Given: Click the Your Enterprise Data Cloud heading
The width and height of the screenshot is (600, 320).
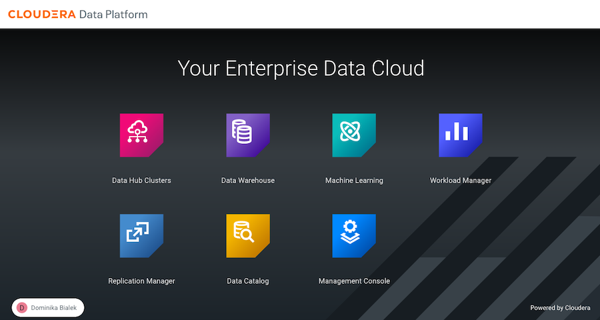Looking at the screenshot, I should pyautogui.click(x=301, y=69).
